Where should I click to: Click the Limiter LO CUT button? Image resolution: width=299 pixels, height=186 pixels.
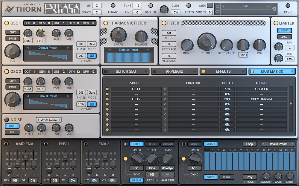click(285, 37)
